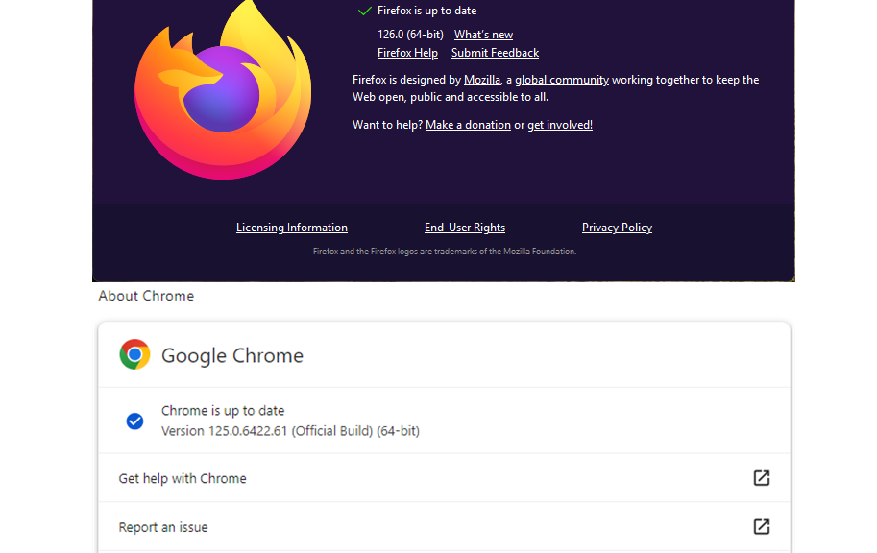Select the Report an issue row
The image size is (877, 553).
pyautogui.click(x=444, y=527)
